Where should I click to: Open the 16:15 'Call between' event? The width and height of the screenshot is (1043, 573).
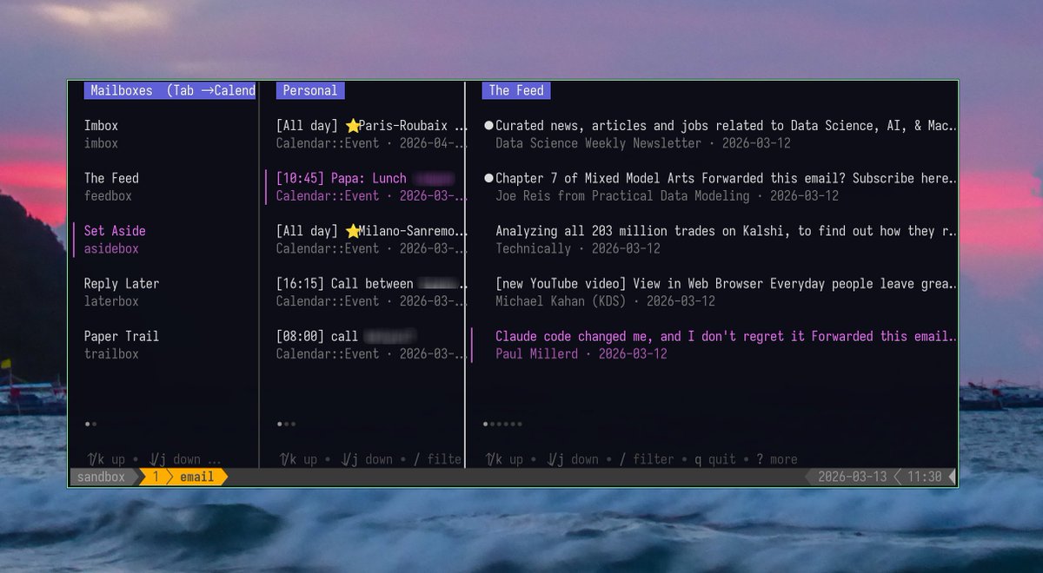coord(372,293)
